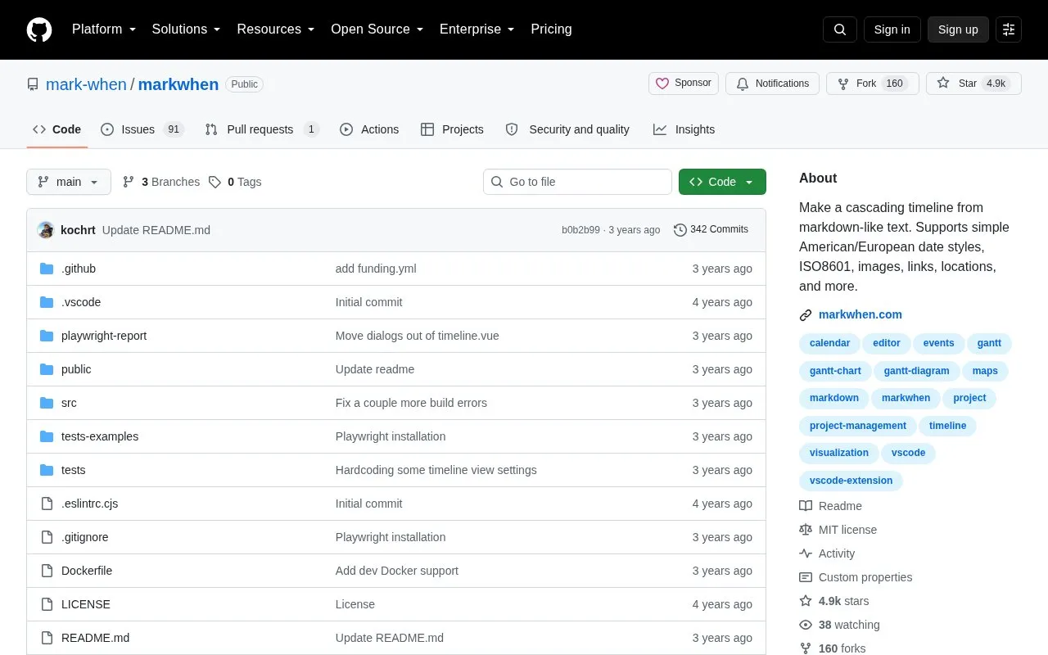Expand the Resources menu
Screen dimensions: 1048x655
tap(276, 29)
